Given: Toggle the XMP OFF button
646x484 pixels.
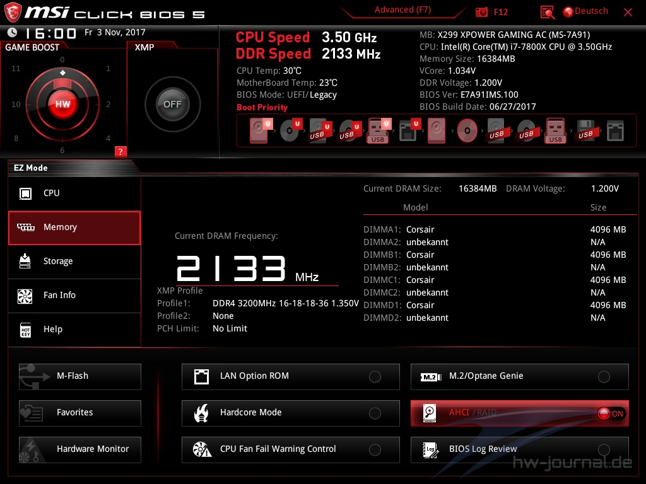Looking at the screenshot, I should [173, 104].
